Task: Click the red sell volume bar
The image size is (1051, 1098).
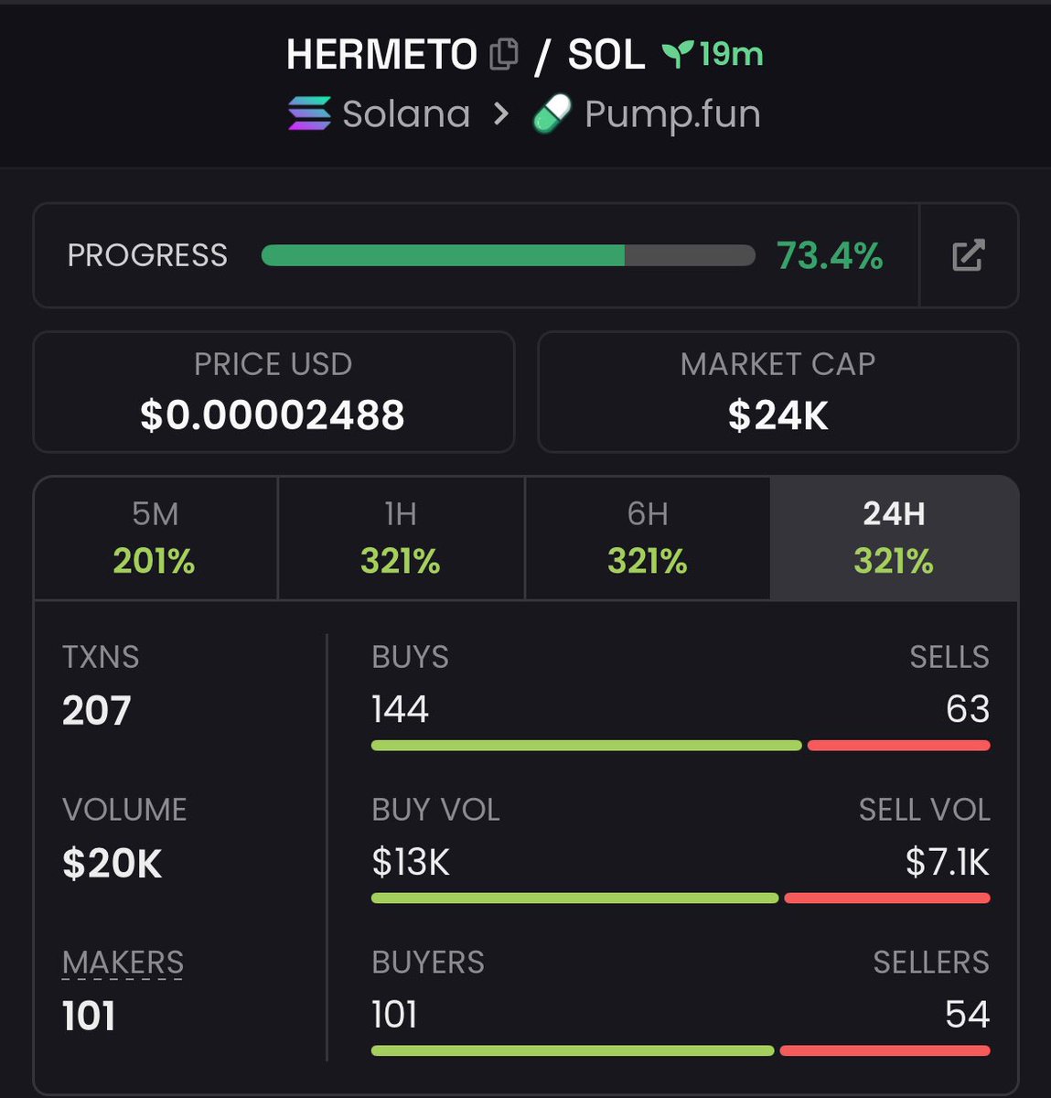Action: (886, 899)
